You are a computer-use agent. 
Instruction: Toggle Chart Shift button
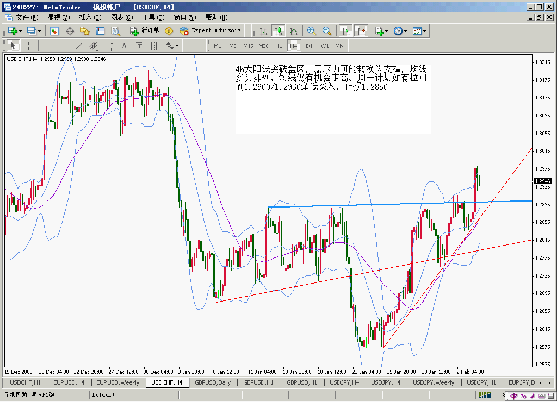coord(361,31)
